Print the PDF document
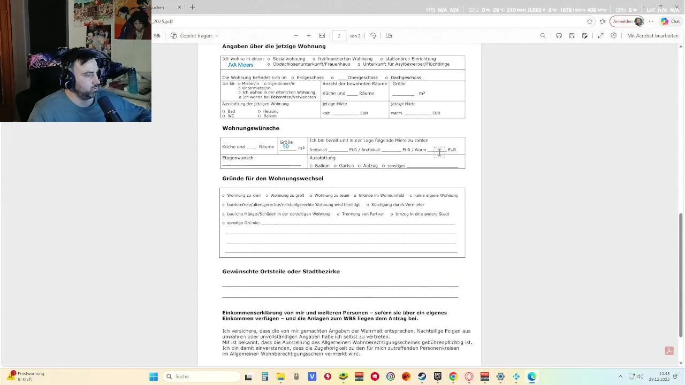Screen dimensions: 685x385 coord(559,36)
